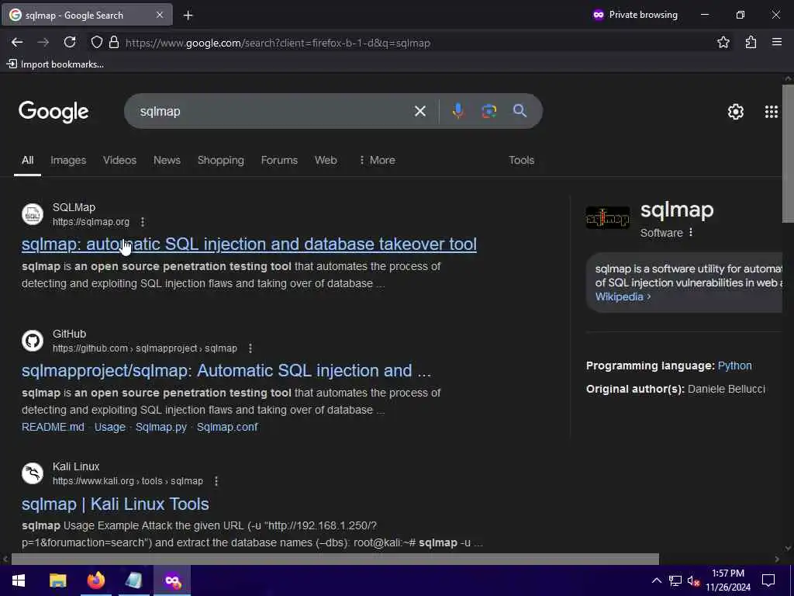View site security padlock info

click(x=114, y=43)
